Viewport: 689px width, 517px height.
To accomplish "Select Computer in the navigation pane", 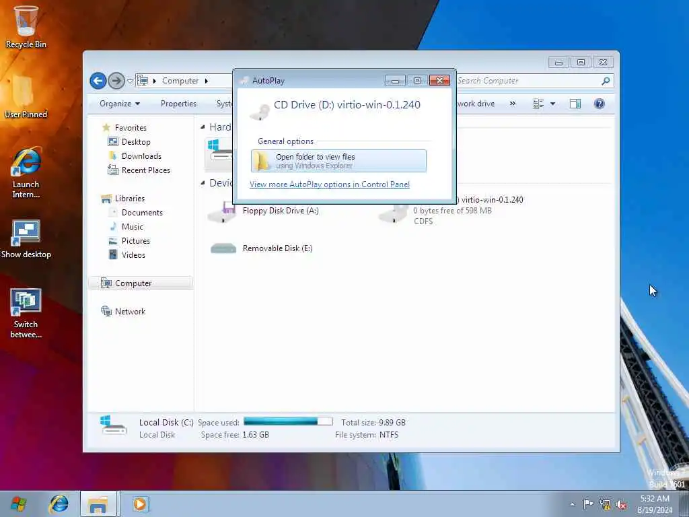I will click(141, 283).
